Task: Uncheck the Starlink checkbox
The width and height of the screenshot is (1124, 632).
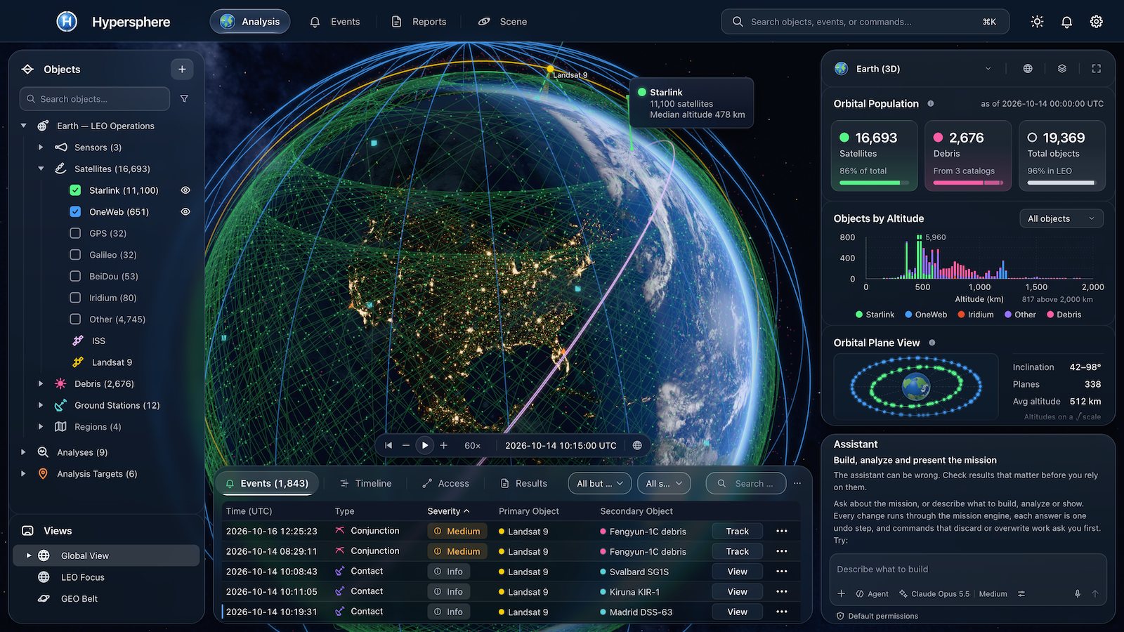Action: [75, 190]
